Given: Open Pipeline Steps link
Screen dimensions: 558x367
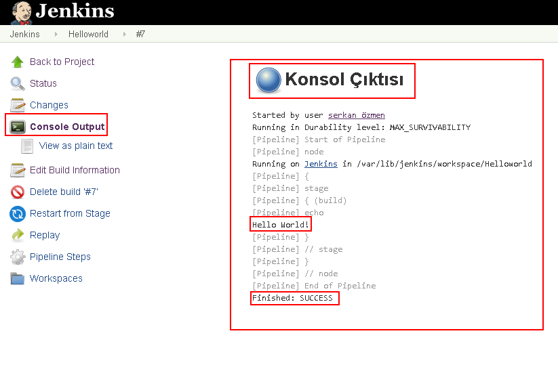Looking at the screenshot, I should [60, 257].
